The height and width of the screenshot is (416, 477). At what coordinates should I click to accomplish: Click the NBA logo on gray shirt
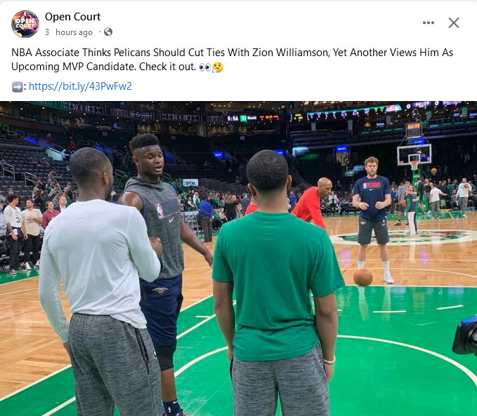[159, 211]
